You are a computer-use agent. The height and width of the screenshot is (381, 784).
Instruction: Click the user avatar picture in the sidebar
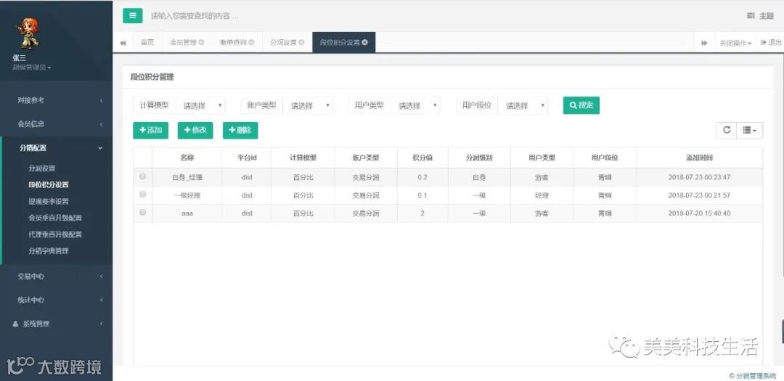(28, 33)
